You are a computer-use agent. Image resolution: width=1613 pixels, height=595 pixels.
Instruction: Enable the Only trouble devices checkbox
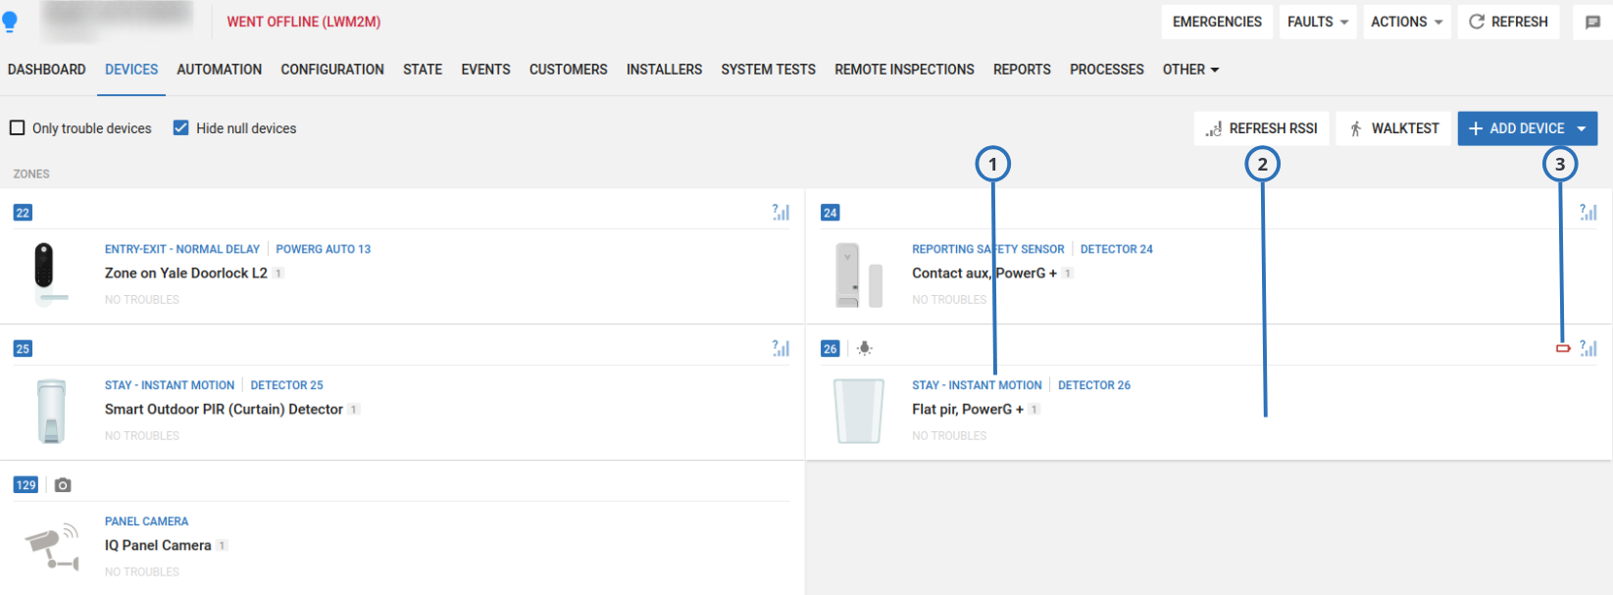(x=18, y=128)
